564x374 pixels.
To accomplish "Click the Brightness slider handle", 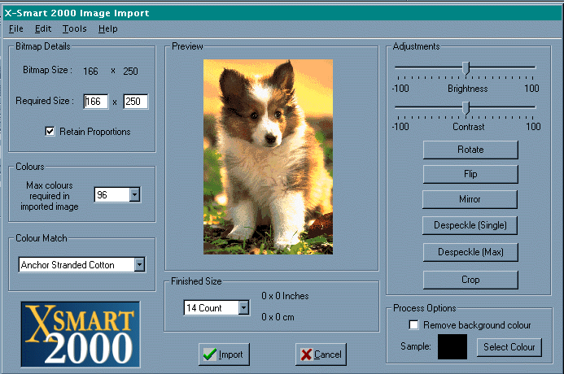I will click(466, 68).
